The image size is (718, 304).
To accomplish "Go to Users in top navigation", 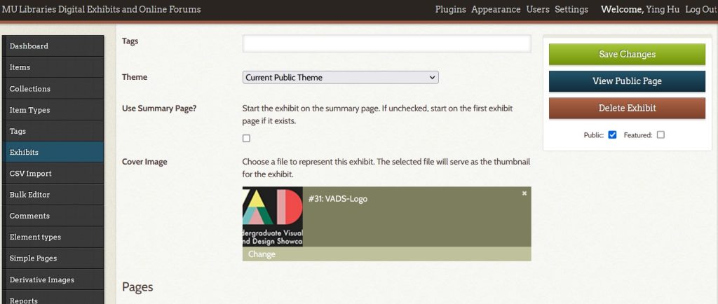I will 538,10.
